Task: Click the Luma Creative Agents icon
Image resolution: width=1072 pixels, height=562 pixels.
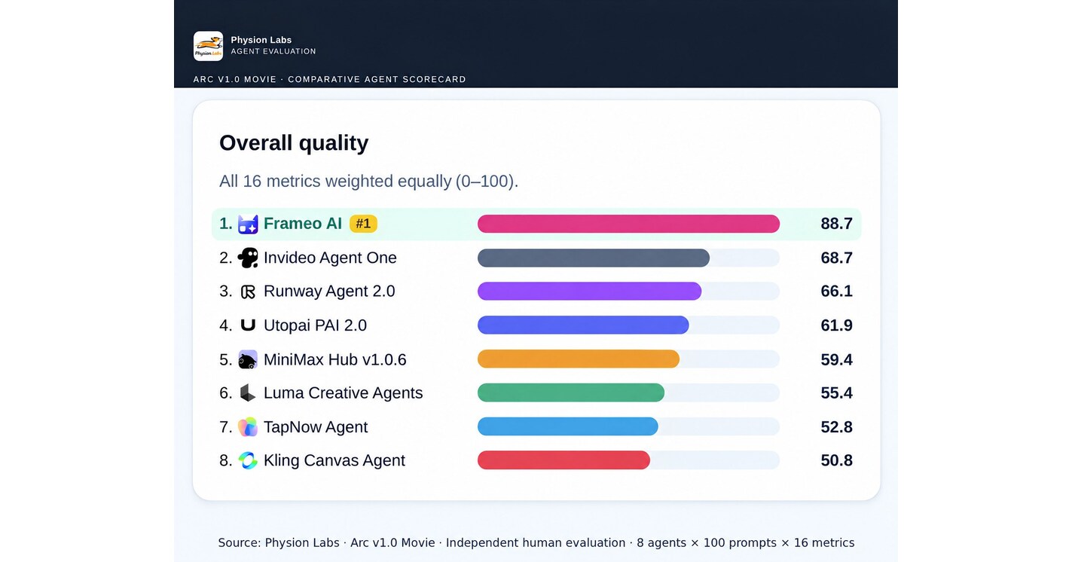Action: click(248, 392)
